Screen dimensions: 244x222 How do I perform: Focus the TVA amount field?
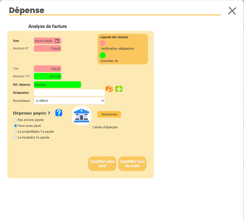[47, 69]
